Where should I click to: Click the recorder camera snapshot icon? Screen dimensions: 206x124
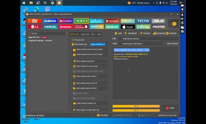[182, 6]
